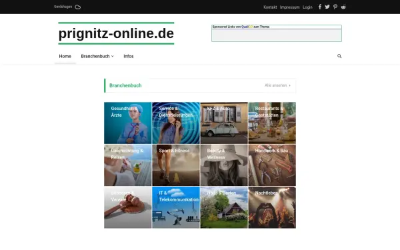Open the IT & Telekommunikation tile
The height and width of the screenshot is (250, 400).
pyautogui.click(x=176, y=207)
